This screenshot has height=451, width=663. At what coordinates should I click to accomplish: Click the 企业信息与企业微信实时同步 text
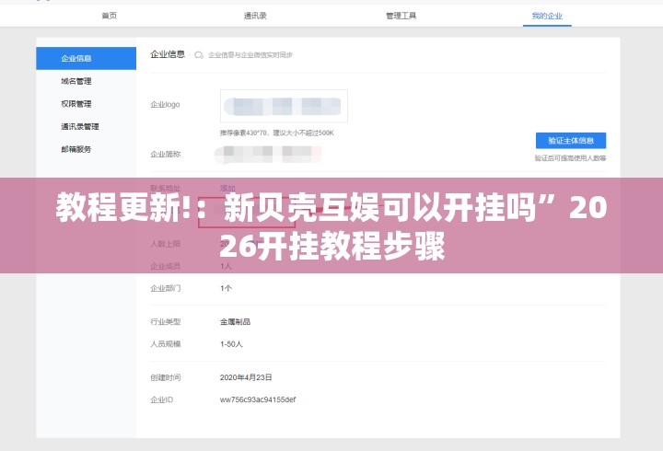pyautogui.click(x=250, y=55)
